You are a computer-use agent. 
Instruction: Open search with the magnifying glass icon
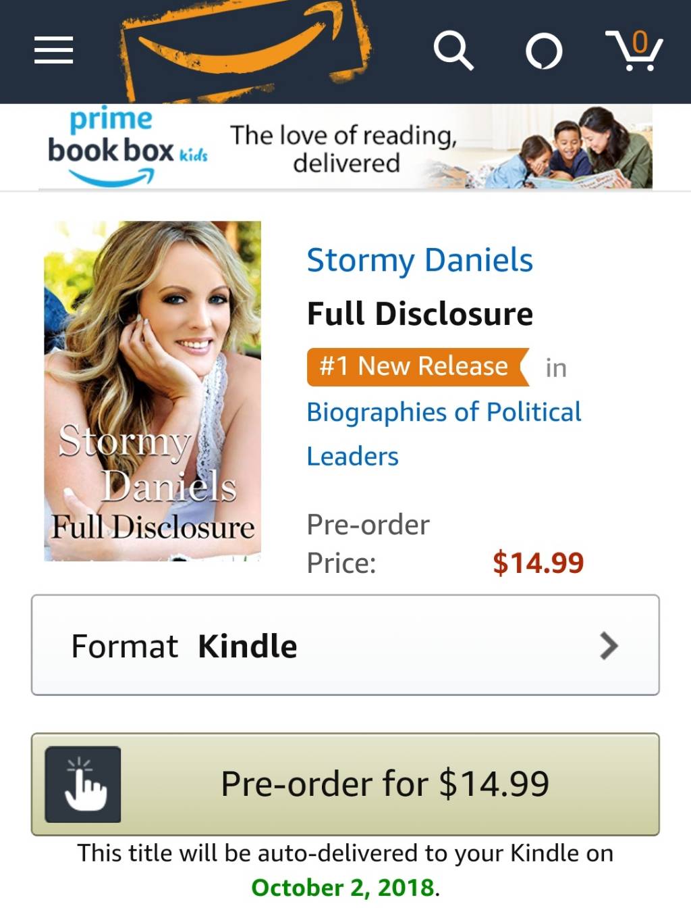pyautogui.click(x=453, y=50)
